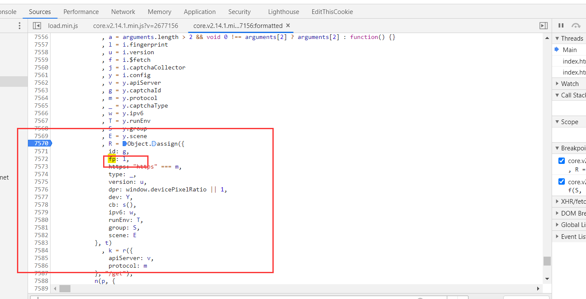Click the inline breakpoint marker before assign
The image size is (586, 299).
pos(154,144)
